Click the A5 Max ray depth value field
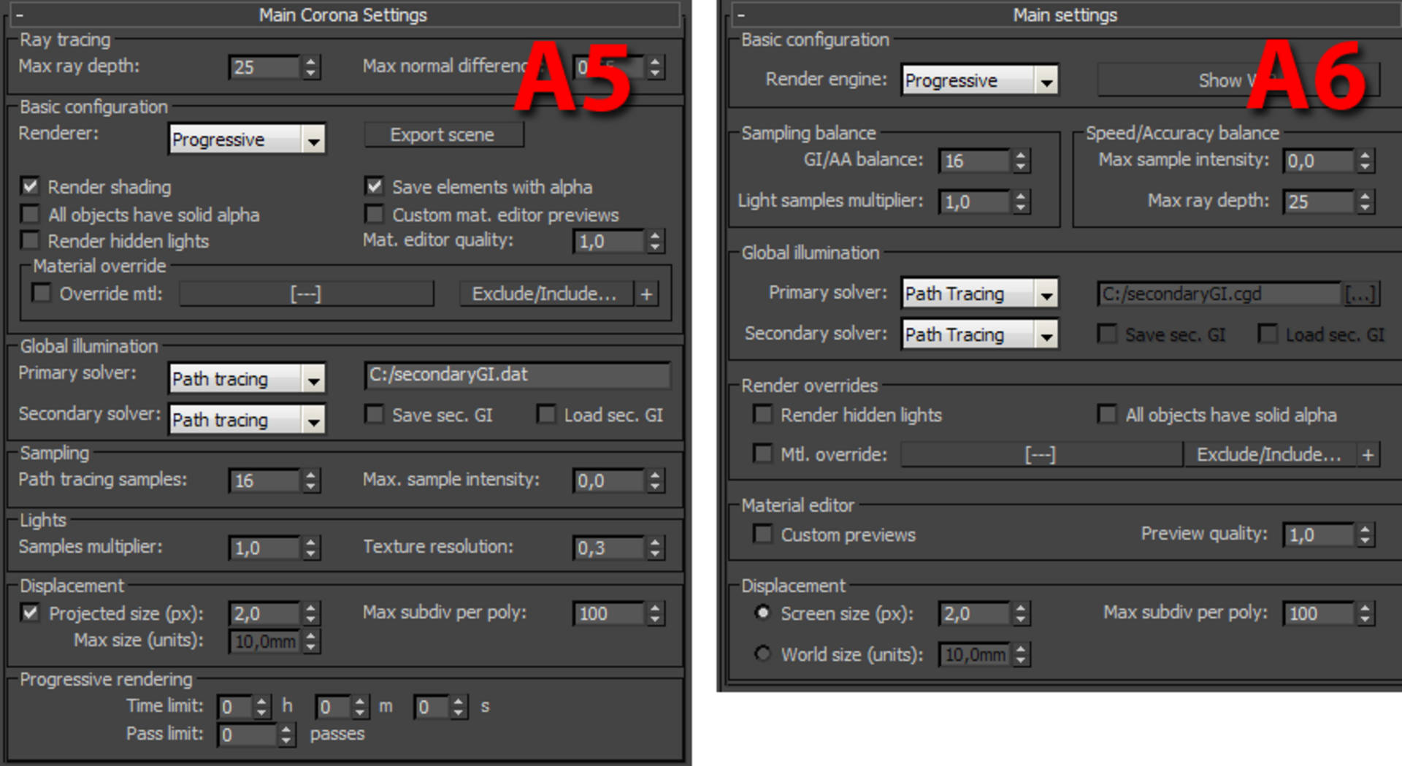 point(264,67)
